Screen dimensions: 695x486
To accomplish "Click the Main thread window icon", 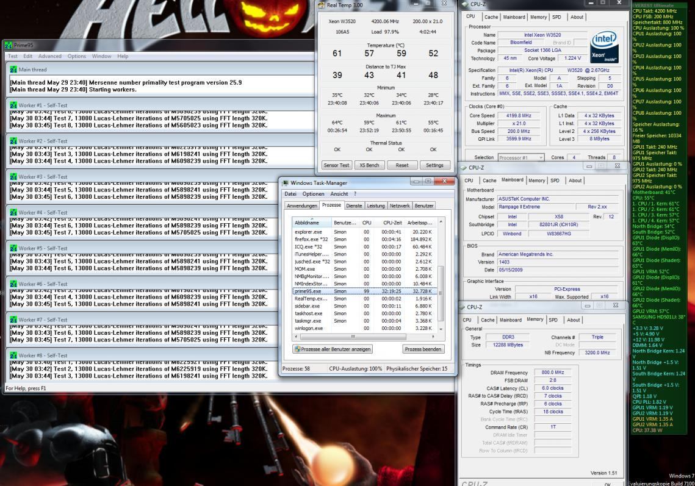I will coord(13,70).
